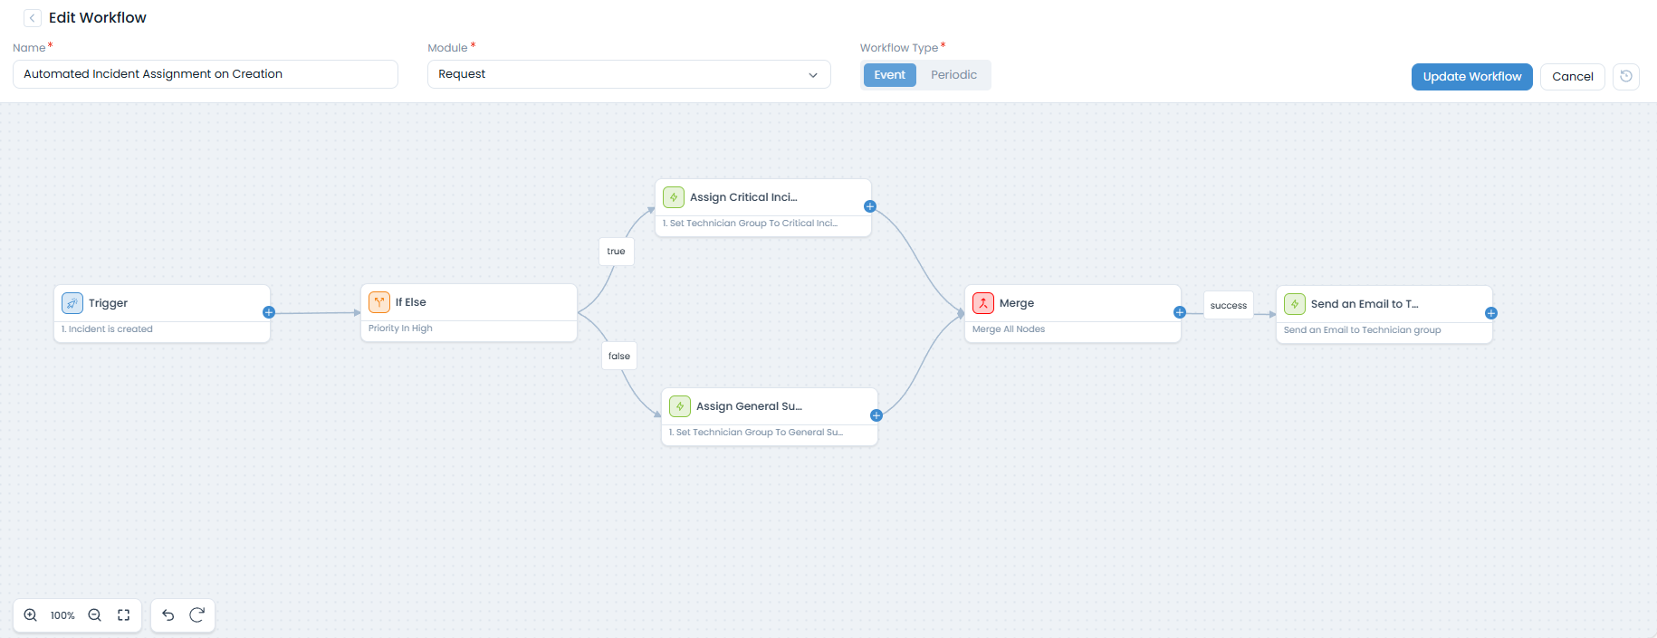Click the Trigger node rocket icon
The width and height of the screenshot is (1657, 638).
coord(72,303)
